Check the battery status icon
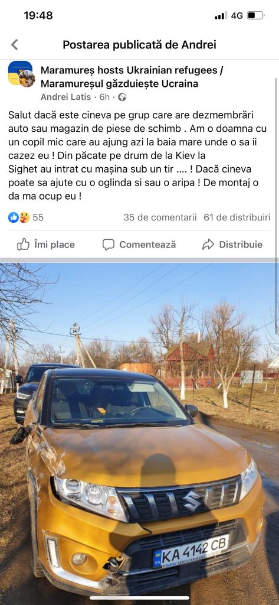The width and height of the screenshot is (279, 605). 255,15
